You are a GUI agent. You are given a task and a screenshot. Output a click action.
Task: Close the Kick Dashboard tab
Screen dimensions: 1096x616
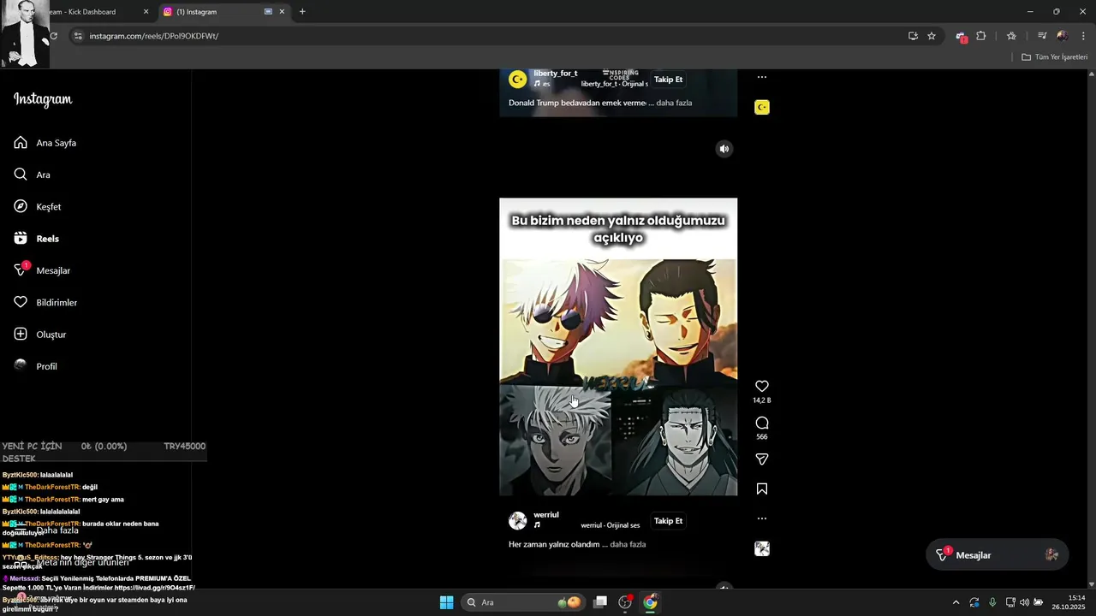146,12
